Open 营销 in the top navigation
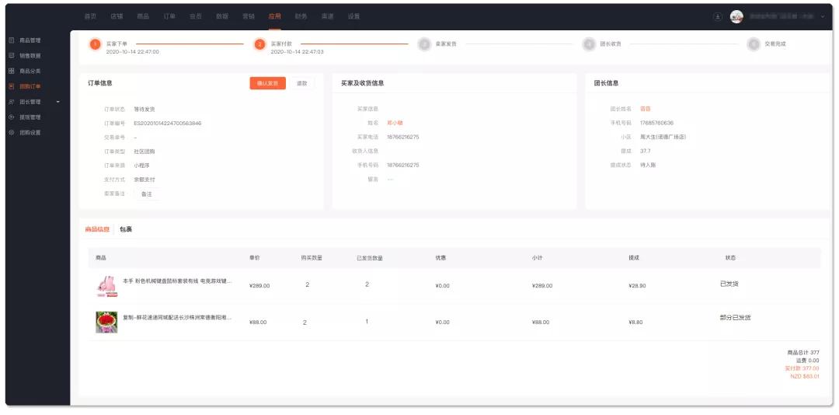Viewport: 839px width, 415px height. (x=249, y=16)
